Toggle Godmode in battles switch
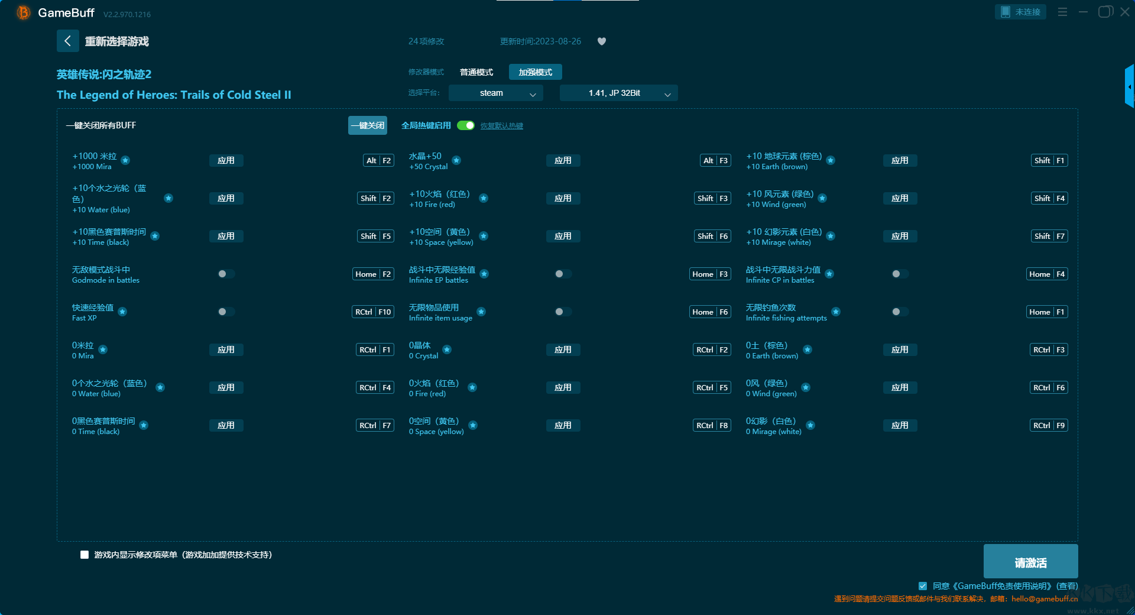Viewport: 1135px width, 615px height. (226, 274)
